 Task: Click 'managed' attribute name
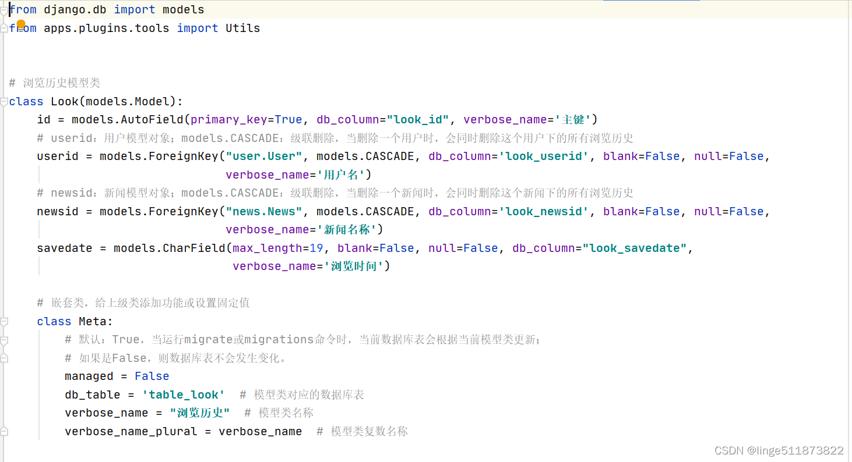[x=89, y=376]
